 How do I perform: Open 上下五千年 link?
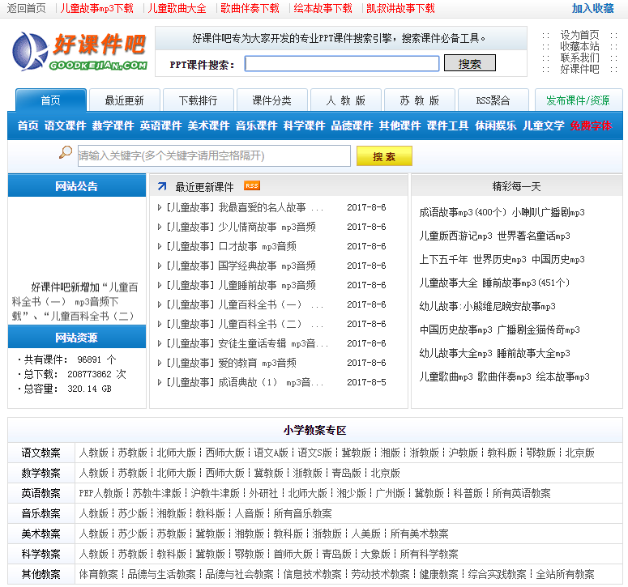point(443,259)
